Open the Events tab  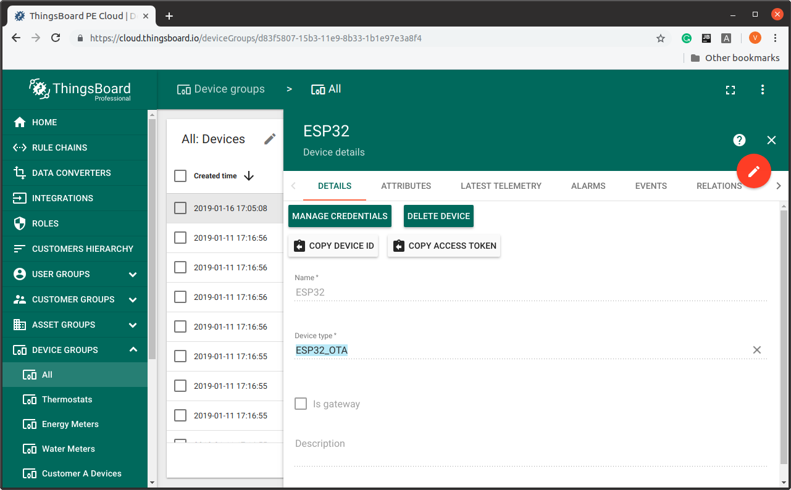pos(651,186)
